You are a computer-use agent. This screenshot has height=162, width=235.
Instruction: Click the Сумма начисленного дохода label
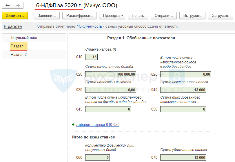coord(109,67)
